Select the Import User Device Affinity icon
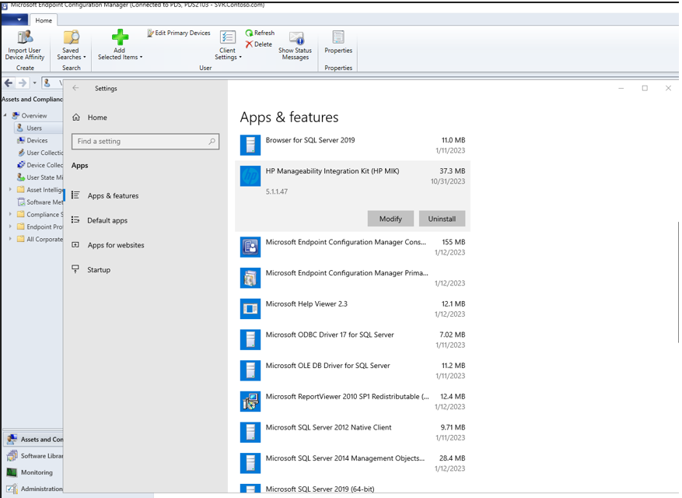The image size is (682, 498). point(24,43)
